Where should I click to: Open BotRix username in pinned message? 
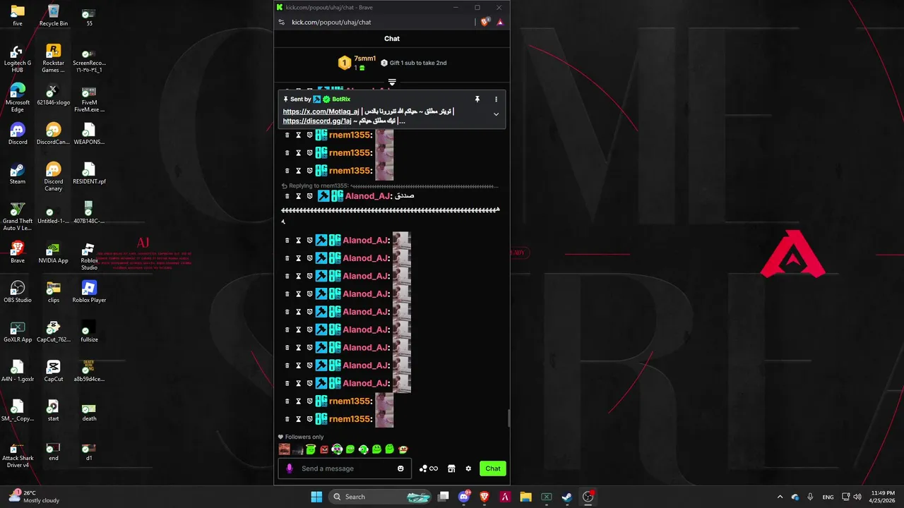click(341, 99)
